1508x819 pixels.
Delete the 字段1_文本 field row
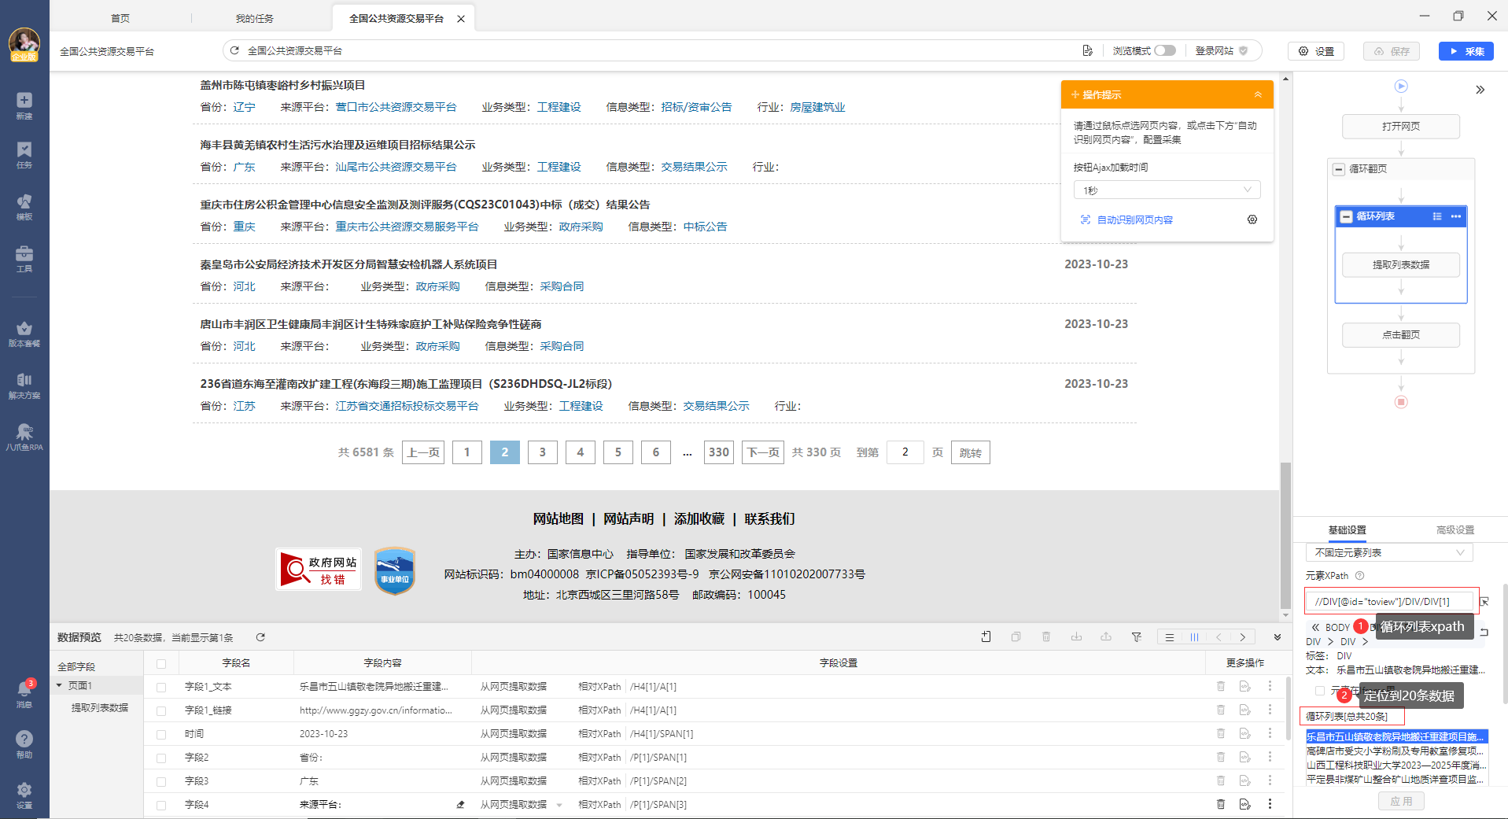1221,686
